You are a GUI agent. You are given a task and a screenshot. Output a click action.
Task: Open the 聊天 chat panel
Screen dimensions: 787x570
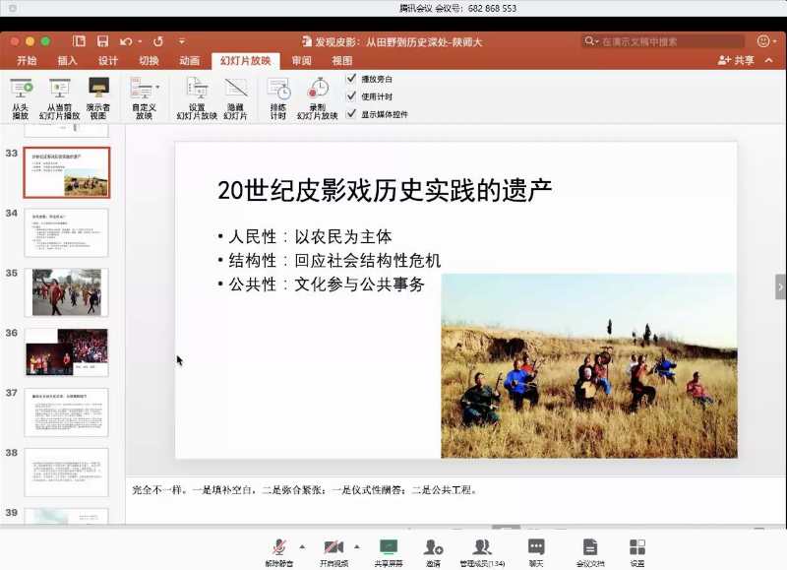tap(535, 547)
